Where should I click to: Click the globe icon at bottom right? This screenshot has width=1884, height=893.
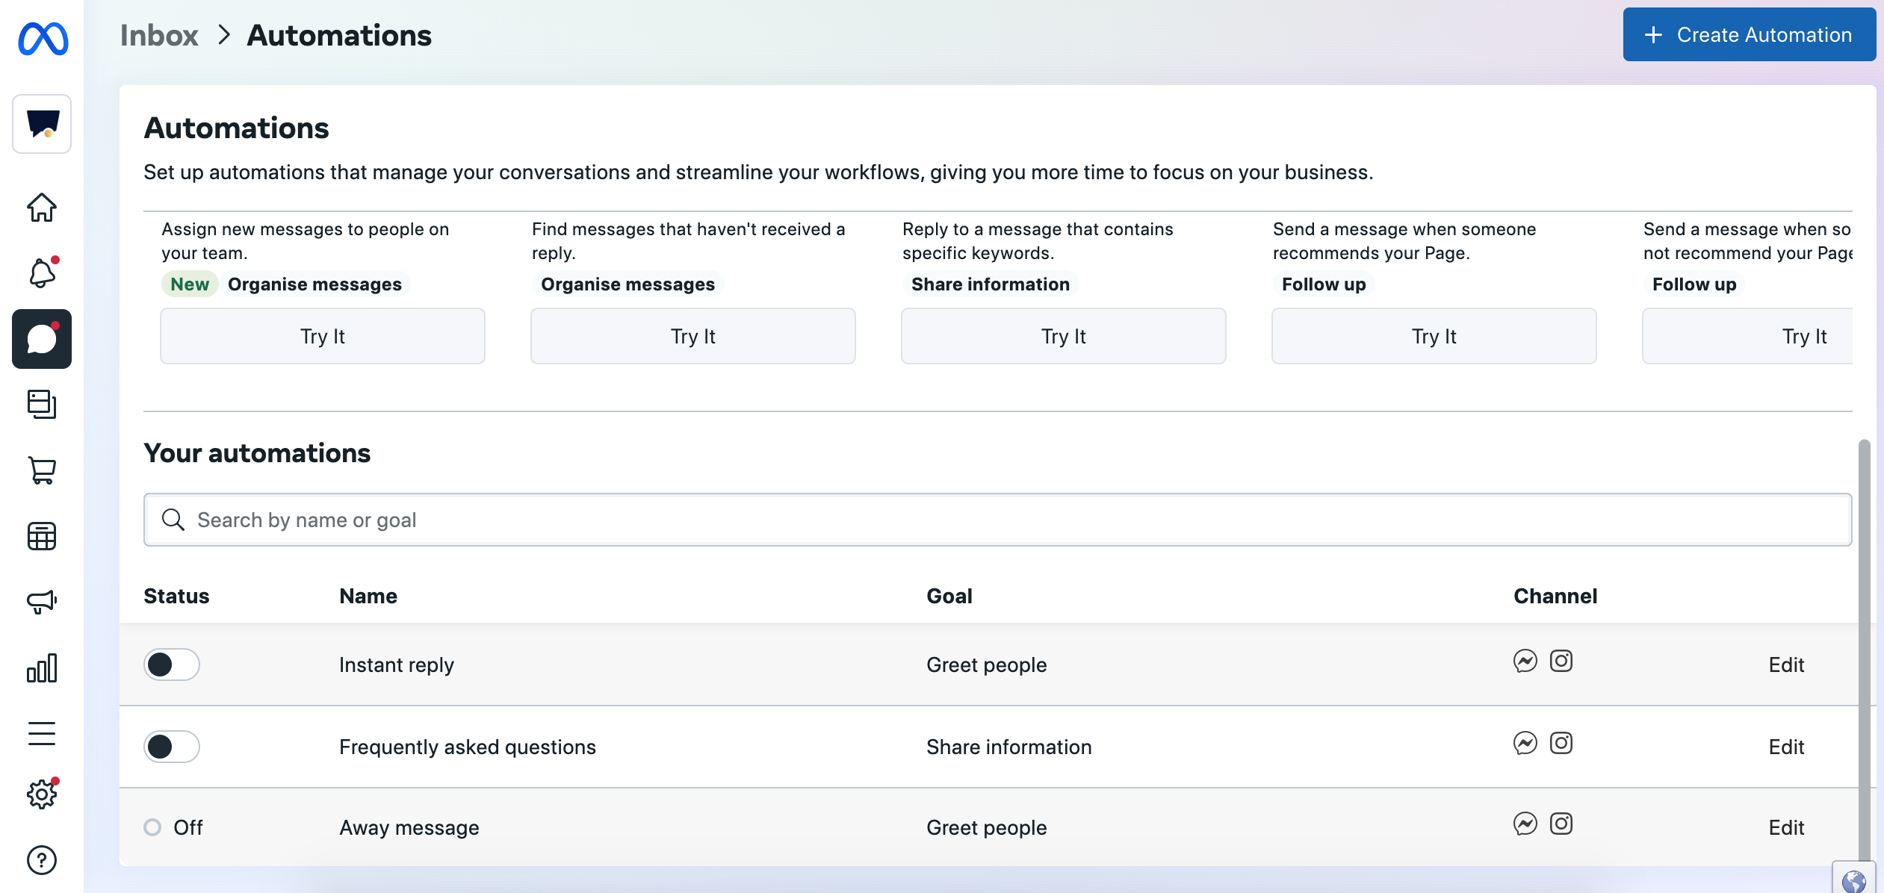pyautogui.click(x=1853, y=880)
